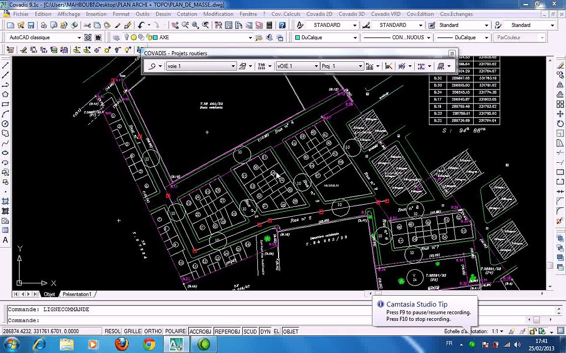Toggle REPEROBJ object tracking
This screenshot has height=353, width=566.
(227, 331)
